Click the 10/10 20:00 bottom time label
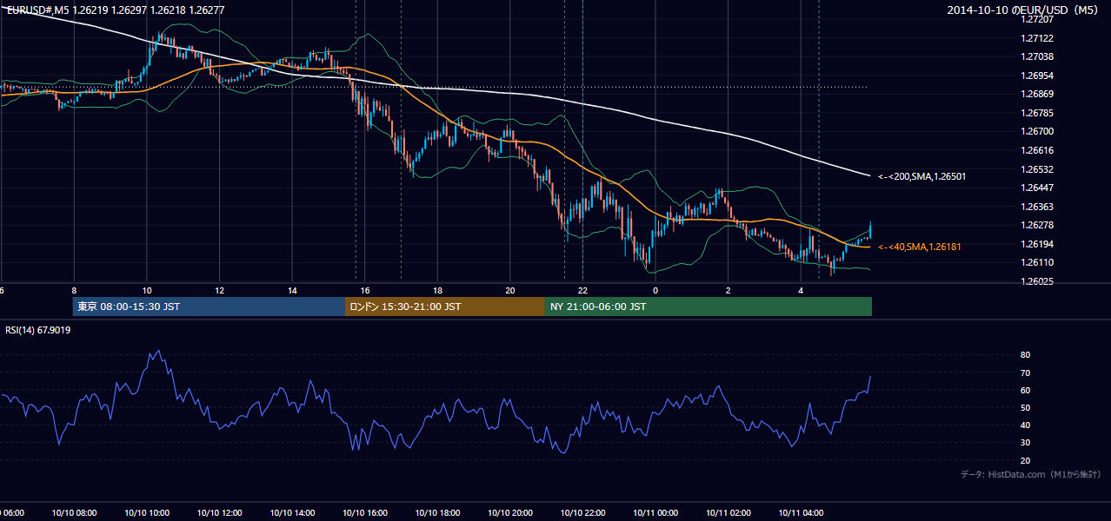Screen dimensions: 1111x521 (510, 513)
